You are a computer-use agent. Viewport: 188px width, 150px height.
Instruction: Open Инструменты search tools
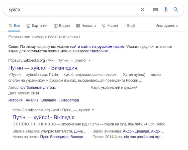point(167,25)
